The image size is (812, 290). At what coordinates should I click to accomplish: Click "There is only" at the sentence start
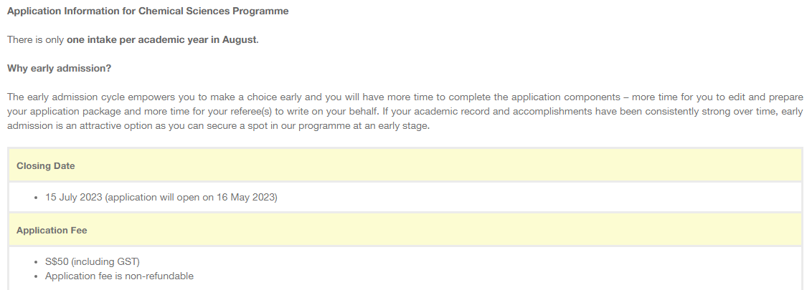[x=35, y=40]
